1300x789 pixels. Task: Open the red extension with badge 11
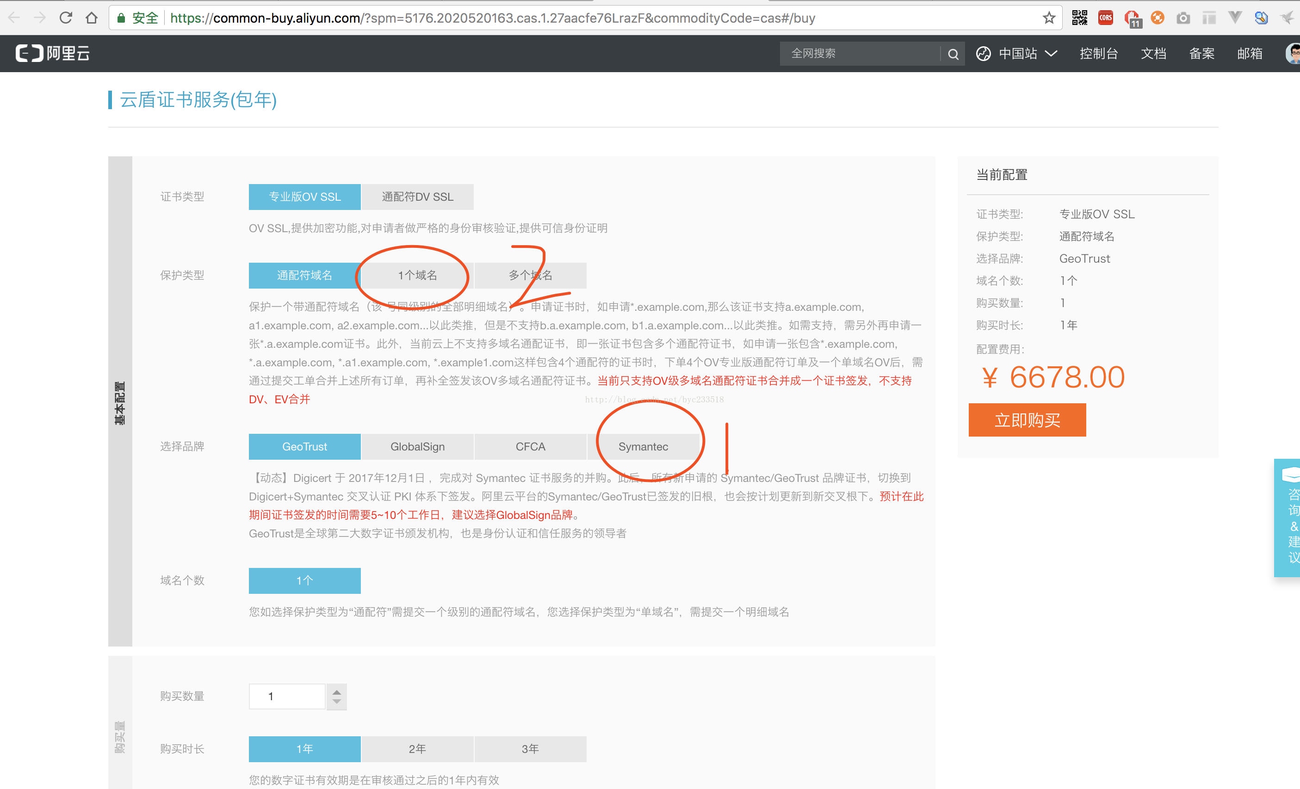coord(1132,19)
